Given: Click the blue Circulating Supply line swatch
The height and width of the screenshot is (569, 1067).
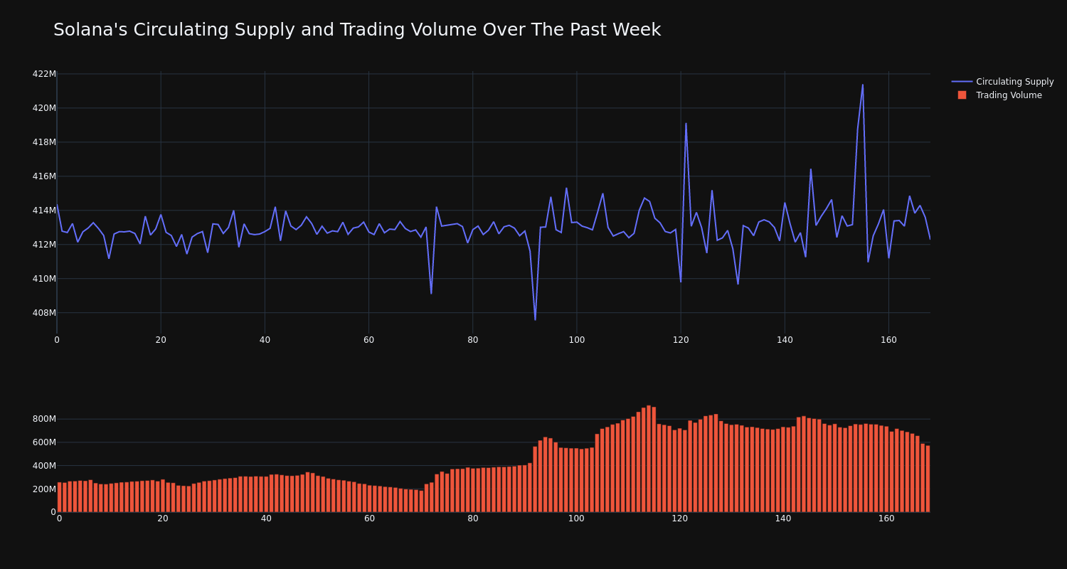Looking at the screenshot, I should [x=962, y=82].
